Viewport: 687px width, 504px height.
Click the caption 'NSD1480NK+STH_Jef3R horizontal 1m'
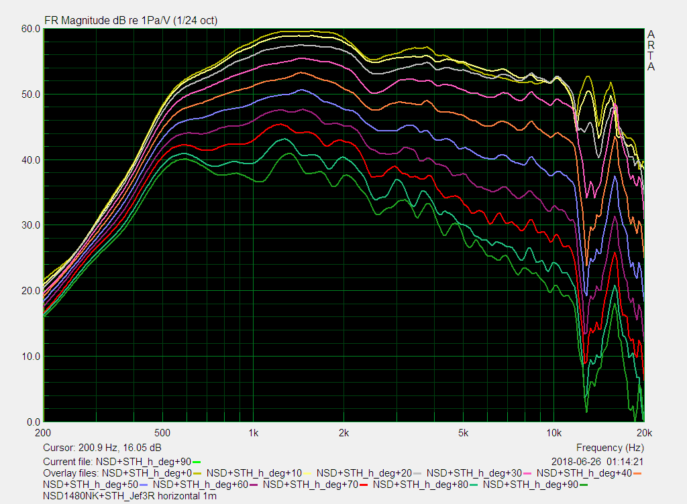coord(129,496)
